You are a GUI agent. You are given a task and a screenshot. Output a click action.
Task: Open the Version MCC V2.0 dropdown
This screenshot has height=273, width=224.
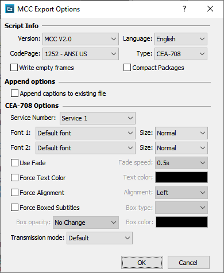(x=80, y=39)
